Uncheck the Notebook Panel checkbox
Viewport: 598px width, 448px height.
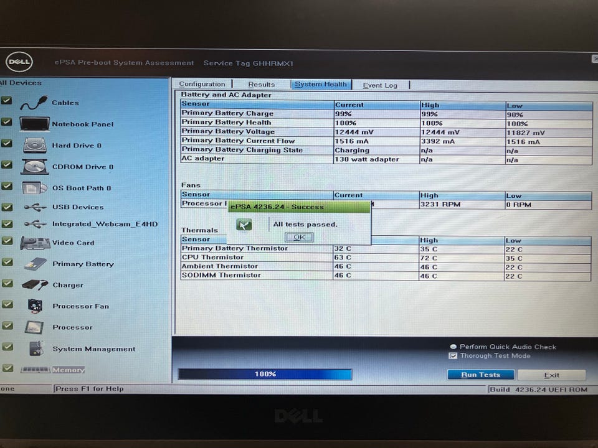(6, 122)
